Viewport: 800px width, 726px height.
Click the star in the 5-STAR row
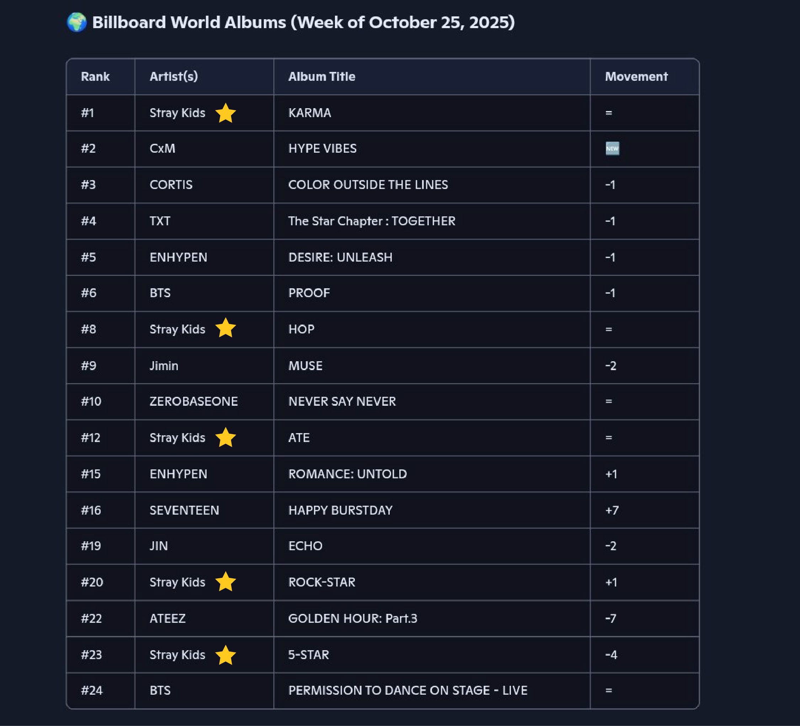coord(225,655)
